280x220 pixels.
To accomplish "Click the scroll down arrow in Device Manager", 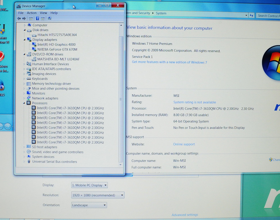I will click(x=121, y=165).
